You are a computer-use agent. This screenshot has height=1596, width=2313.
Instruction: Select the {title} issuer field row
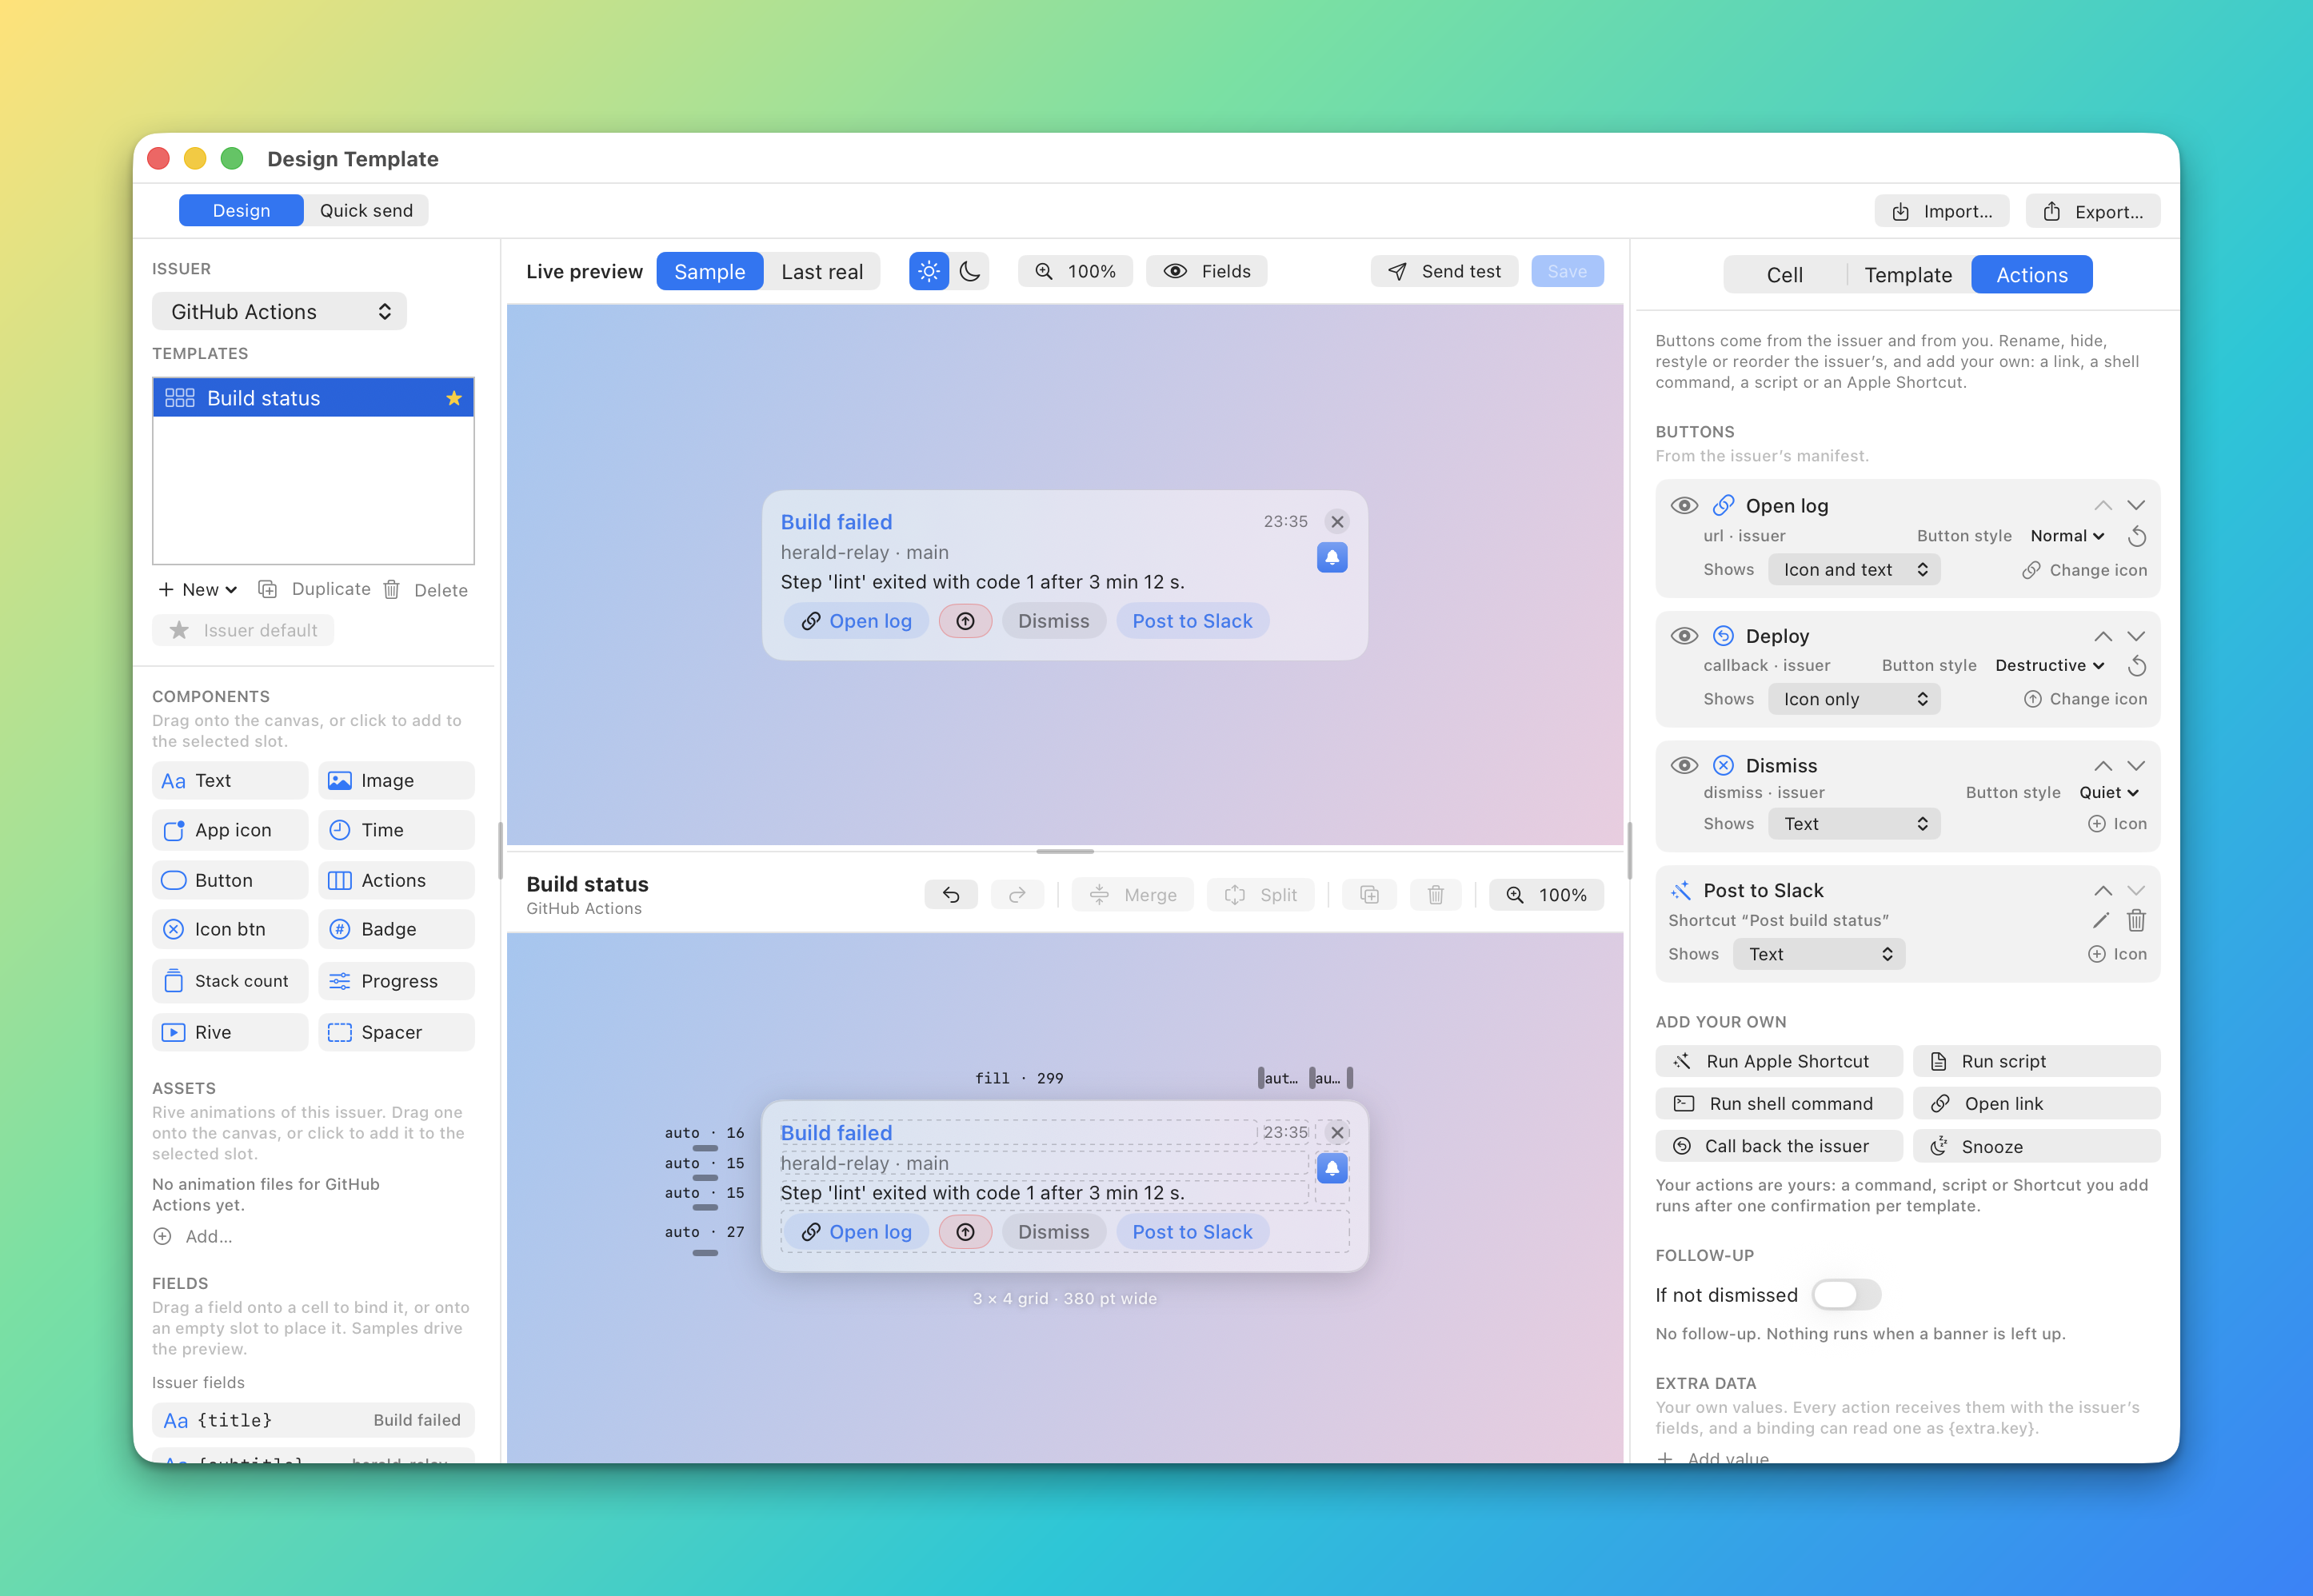point(313,1420)
